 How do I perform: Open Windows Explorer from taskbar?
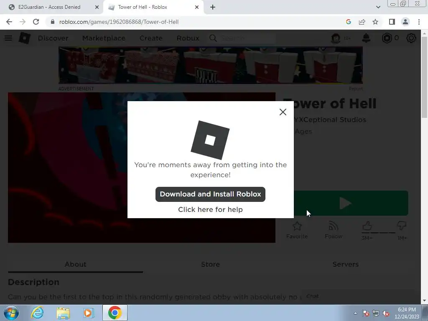[x=63, y=313]
